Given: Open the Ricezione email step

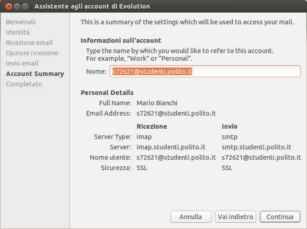Looking at the screenshot, I should [x=29, y=43].
